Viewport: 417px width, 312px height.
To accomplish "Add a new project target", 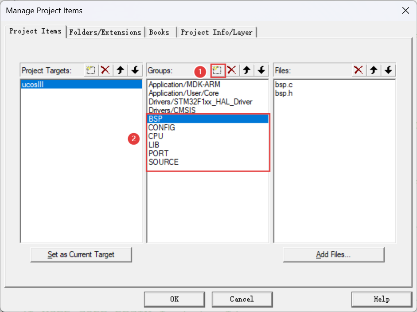I will [91, 70].
